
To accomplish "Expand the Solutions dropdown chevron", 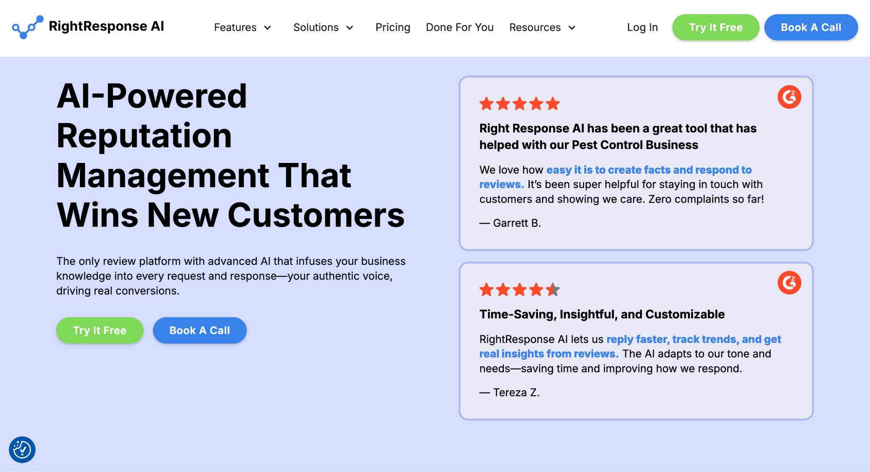I will coord(350,28).
